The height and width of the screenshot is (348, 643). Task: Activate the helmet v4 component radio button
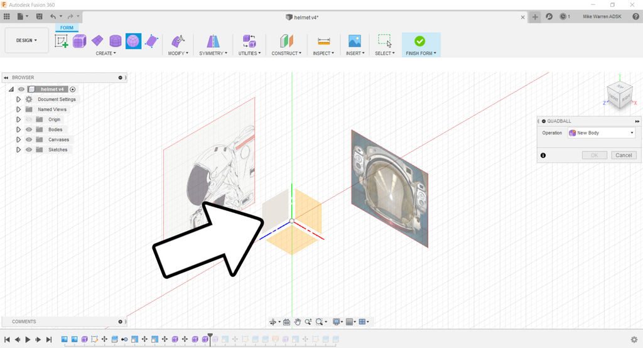73,89
